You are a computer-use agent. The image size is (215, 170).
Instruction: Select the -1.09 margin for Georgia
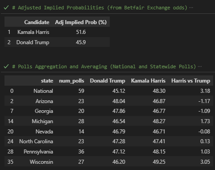click(204, 111)
